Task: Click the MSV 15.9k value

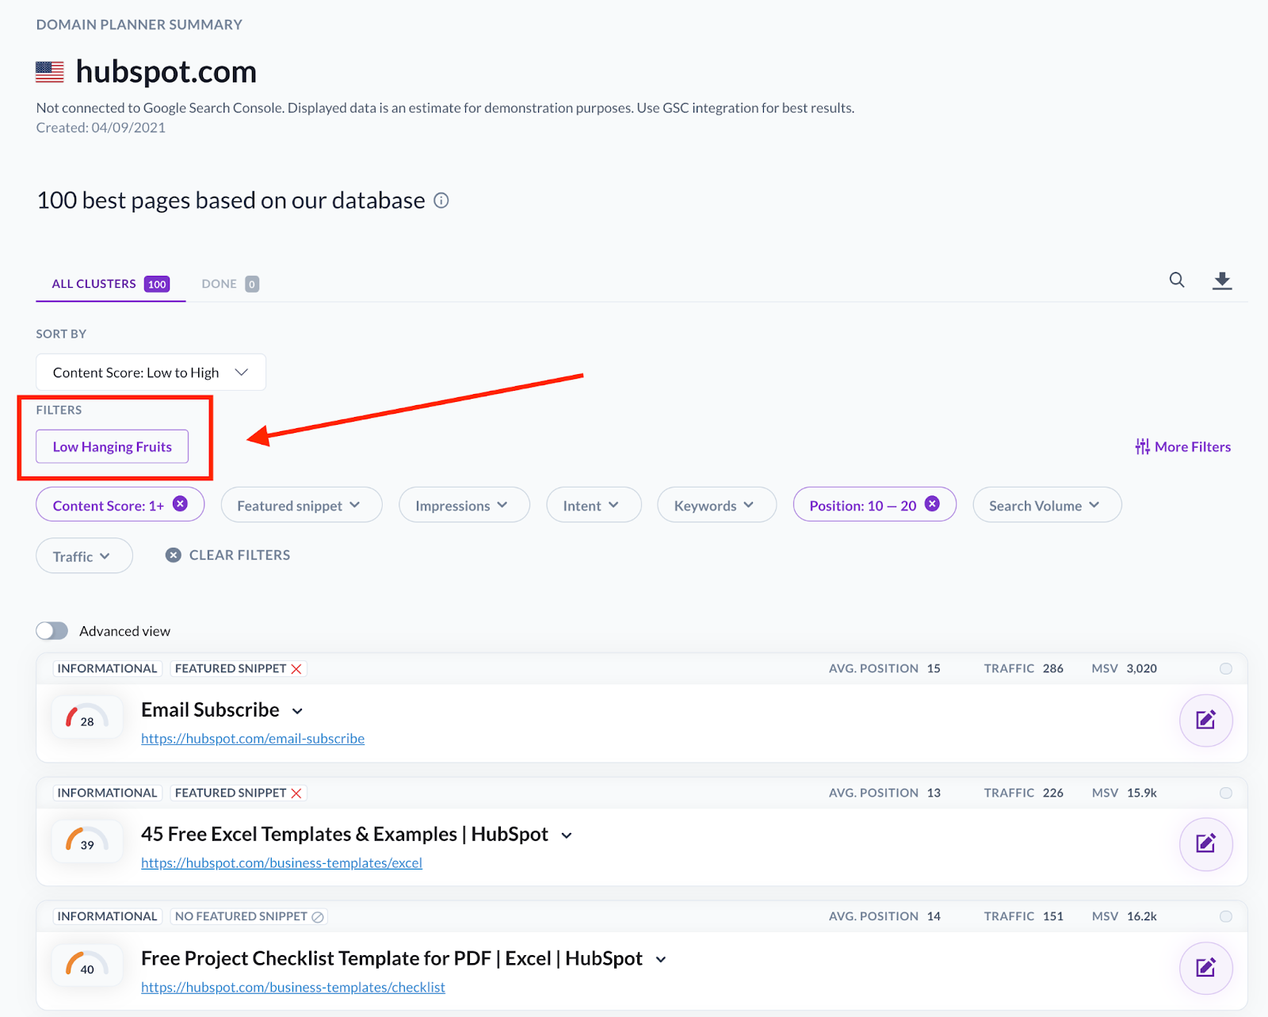Action: [x=1142, y=793]
